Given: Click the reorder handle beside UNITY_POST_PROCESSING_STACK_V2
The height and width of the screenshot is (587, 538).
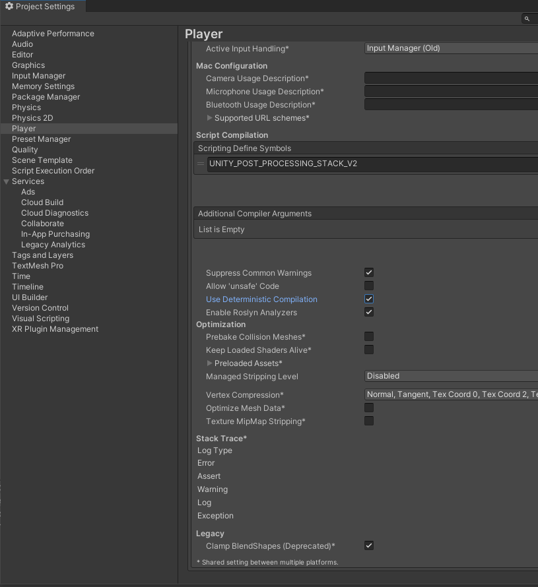Looking at the screenshot, I should tap(200, 163).
